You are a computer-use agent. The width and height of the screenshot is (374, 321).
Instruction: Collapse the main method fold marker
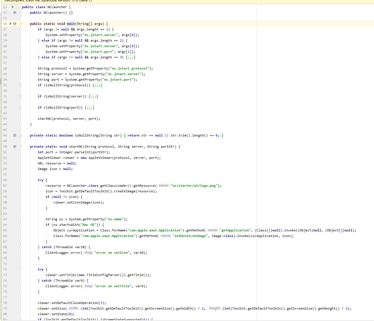(20, 24)
